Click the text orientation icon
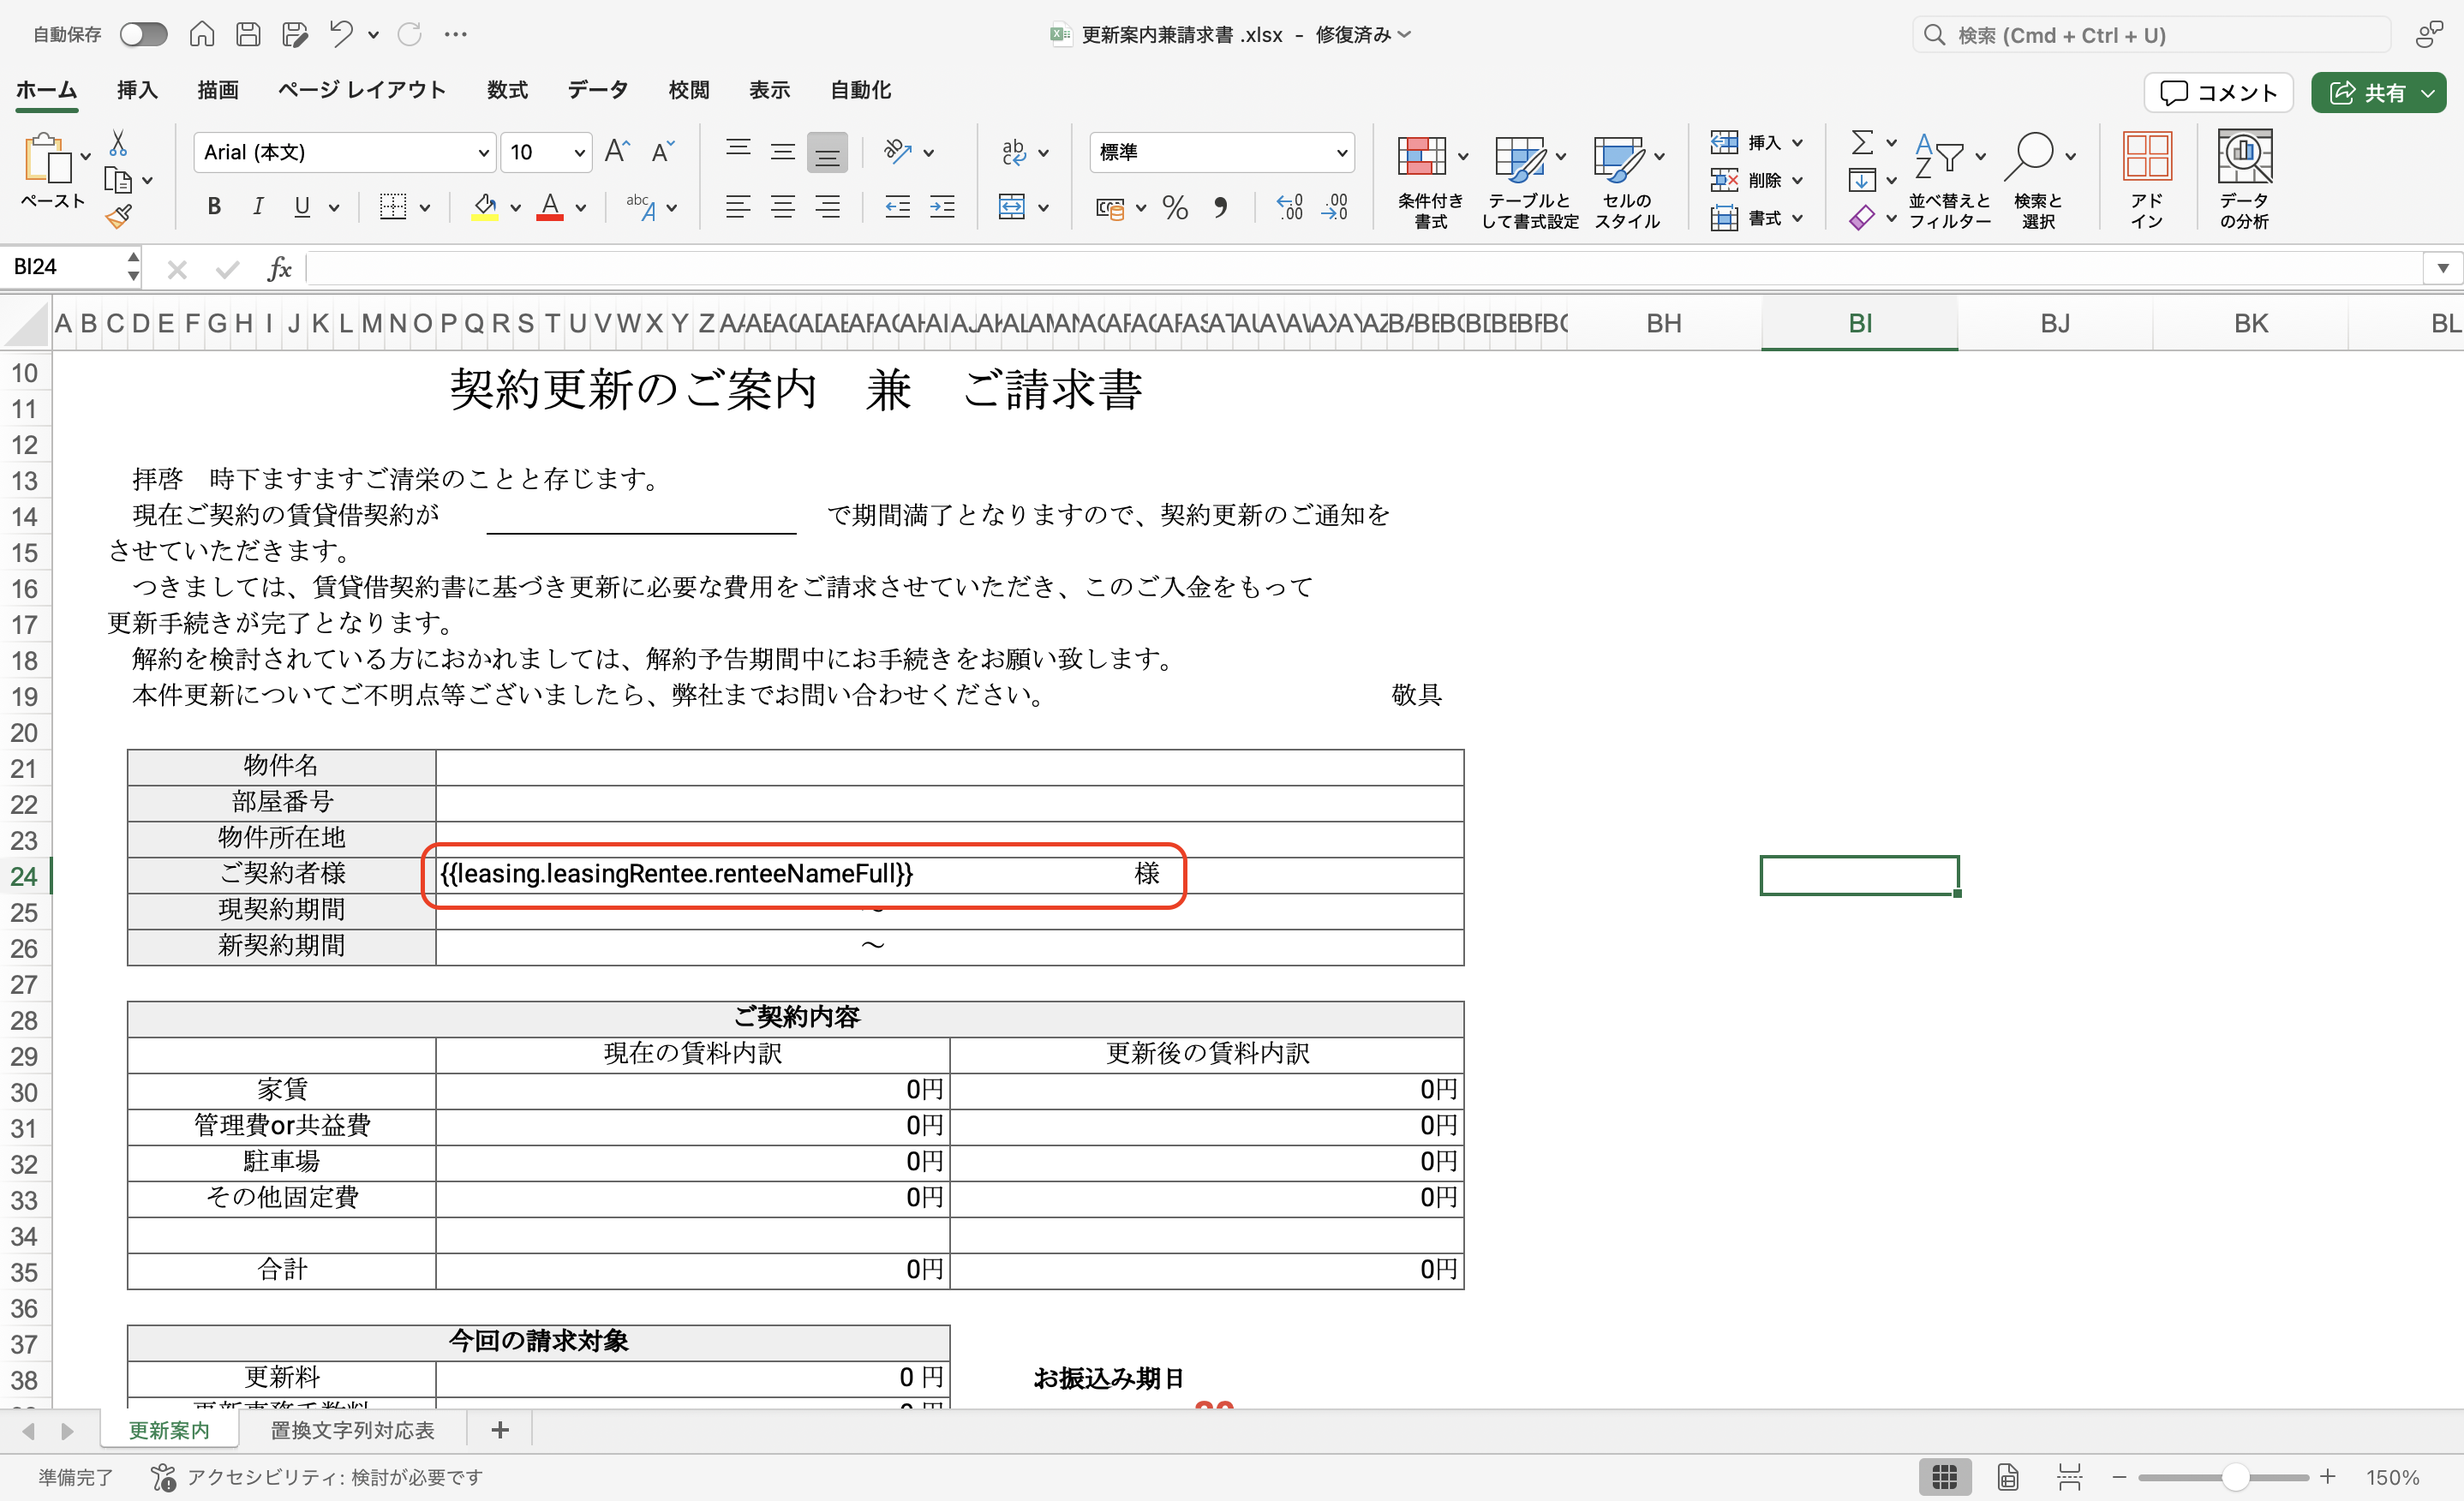2464x1501 pixels. (898, 152)
